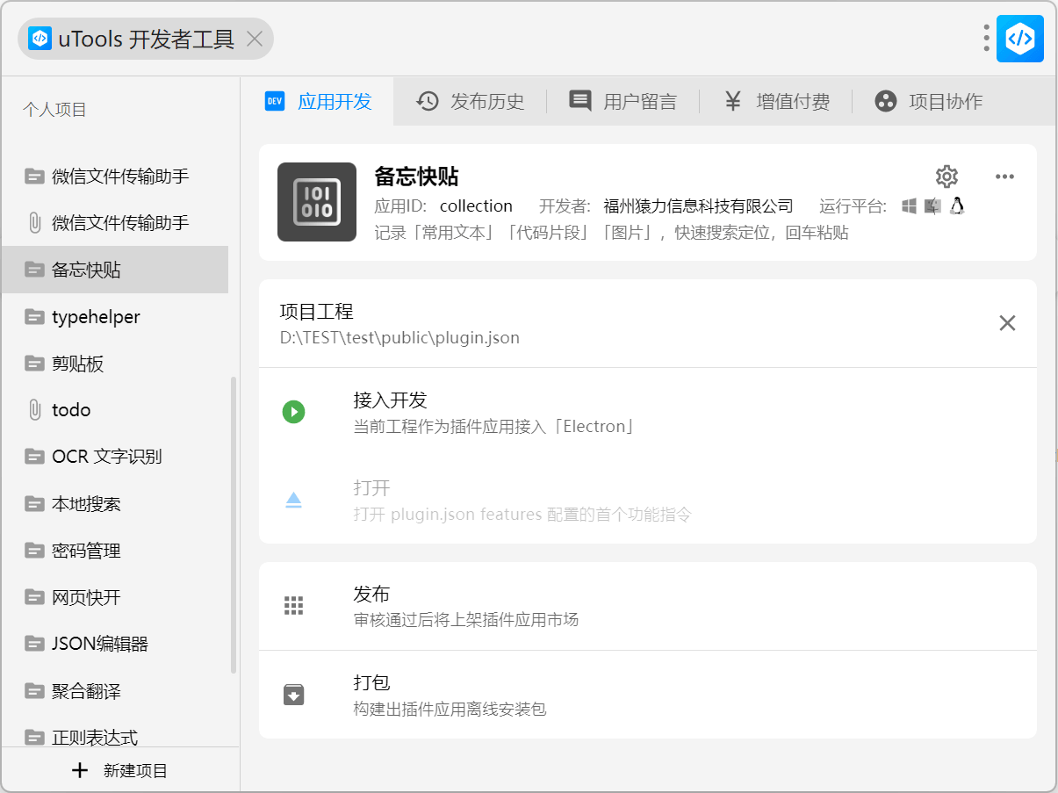
Task: Select the typehelper project
Action: (x=115, y=317)
